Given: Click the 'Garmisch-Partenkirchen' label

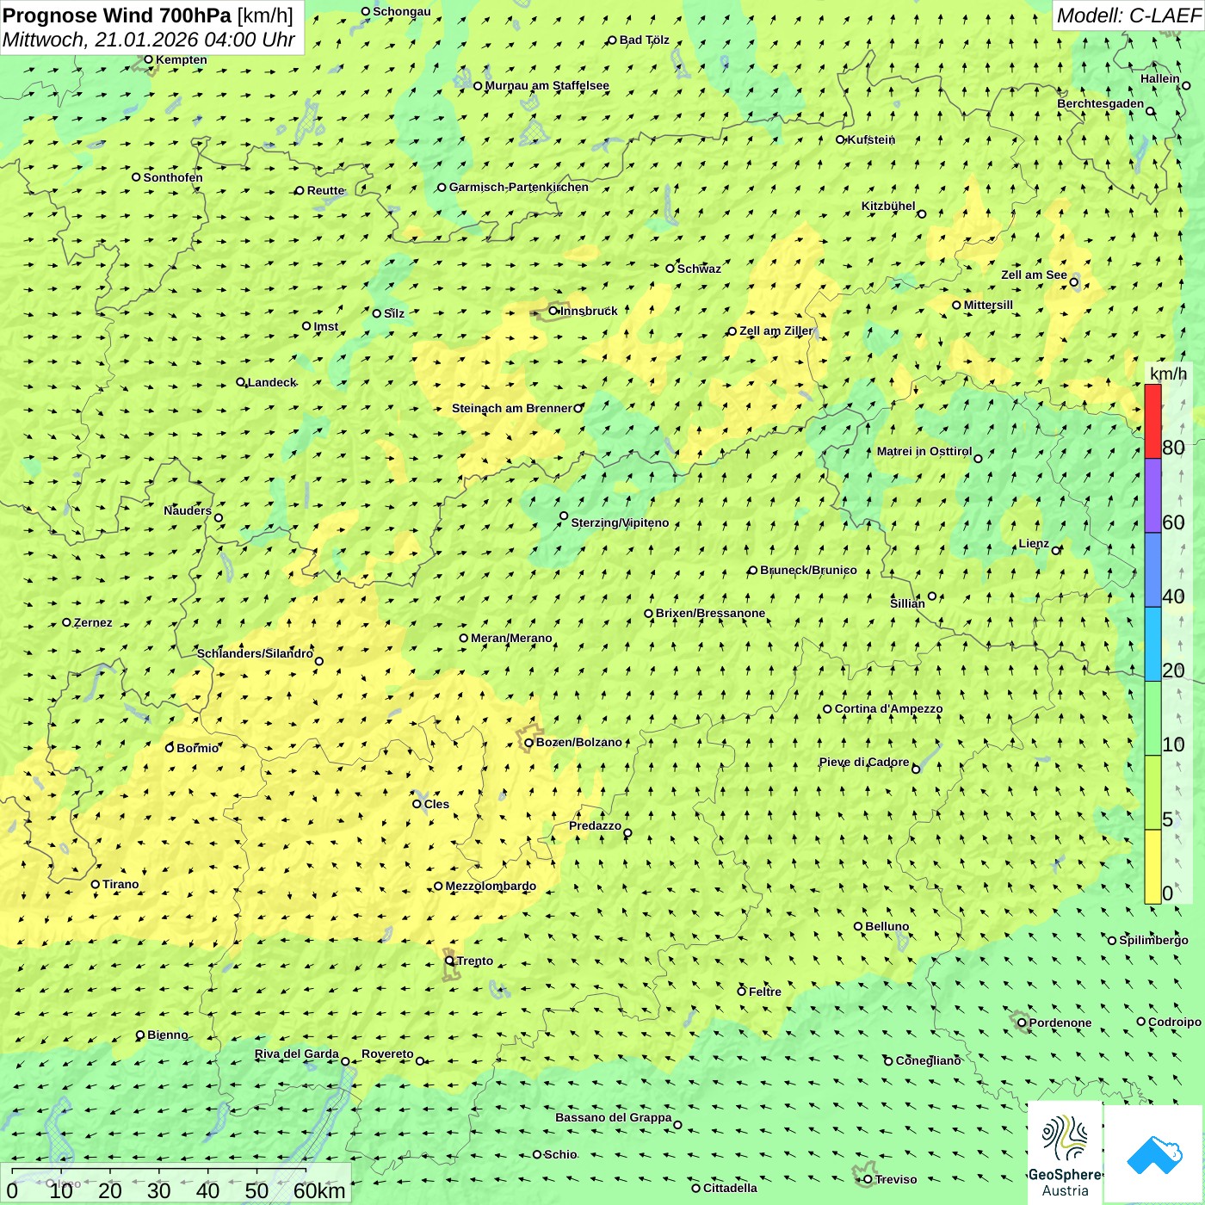Looking at the screenshot, I should [519, 187].
